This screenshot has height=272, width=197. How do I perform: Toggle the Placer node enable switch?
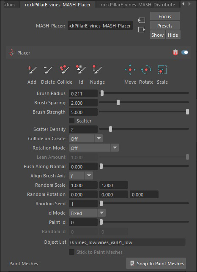click(185, 52)
